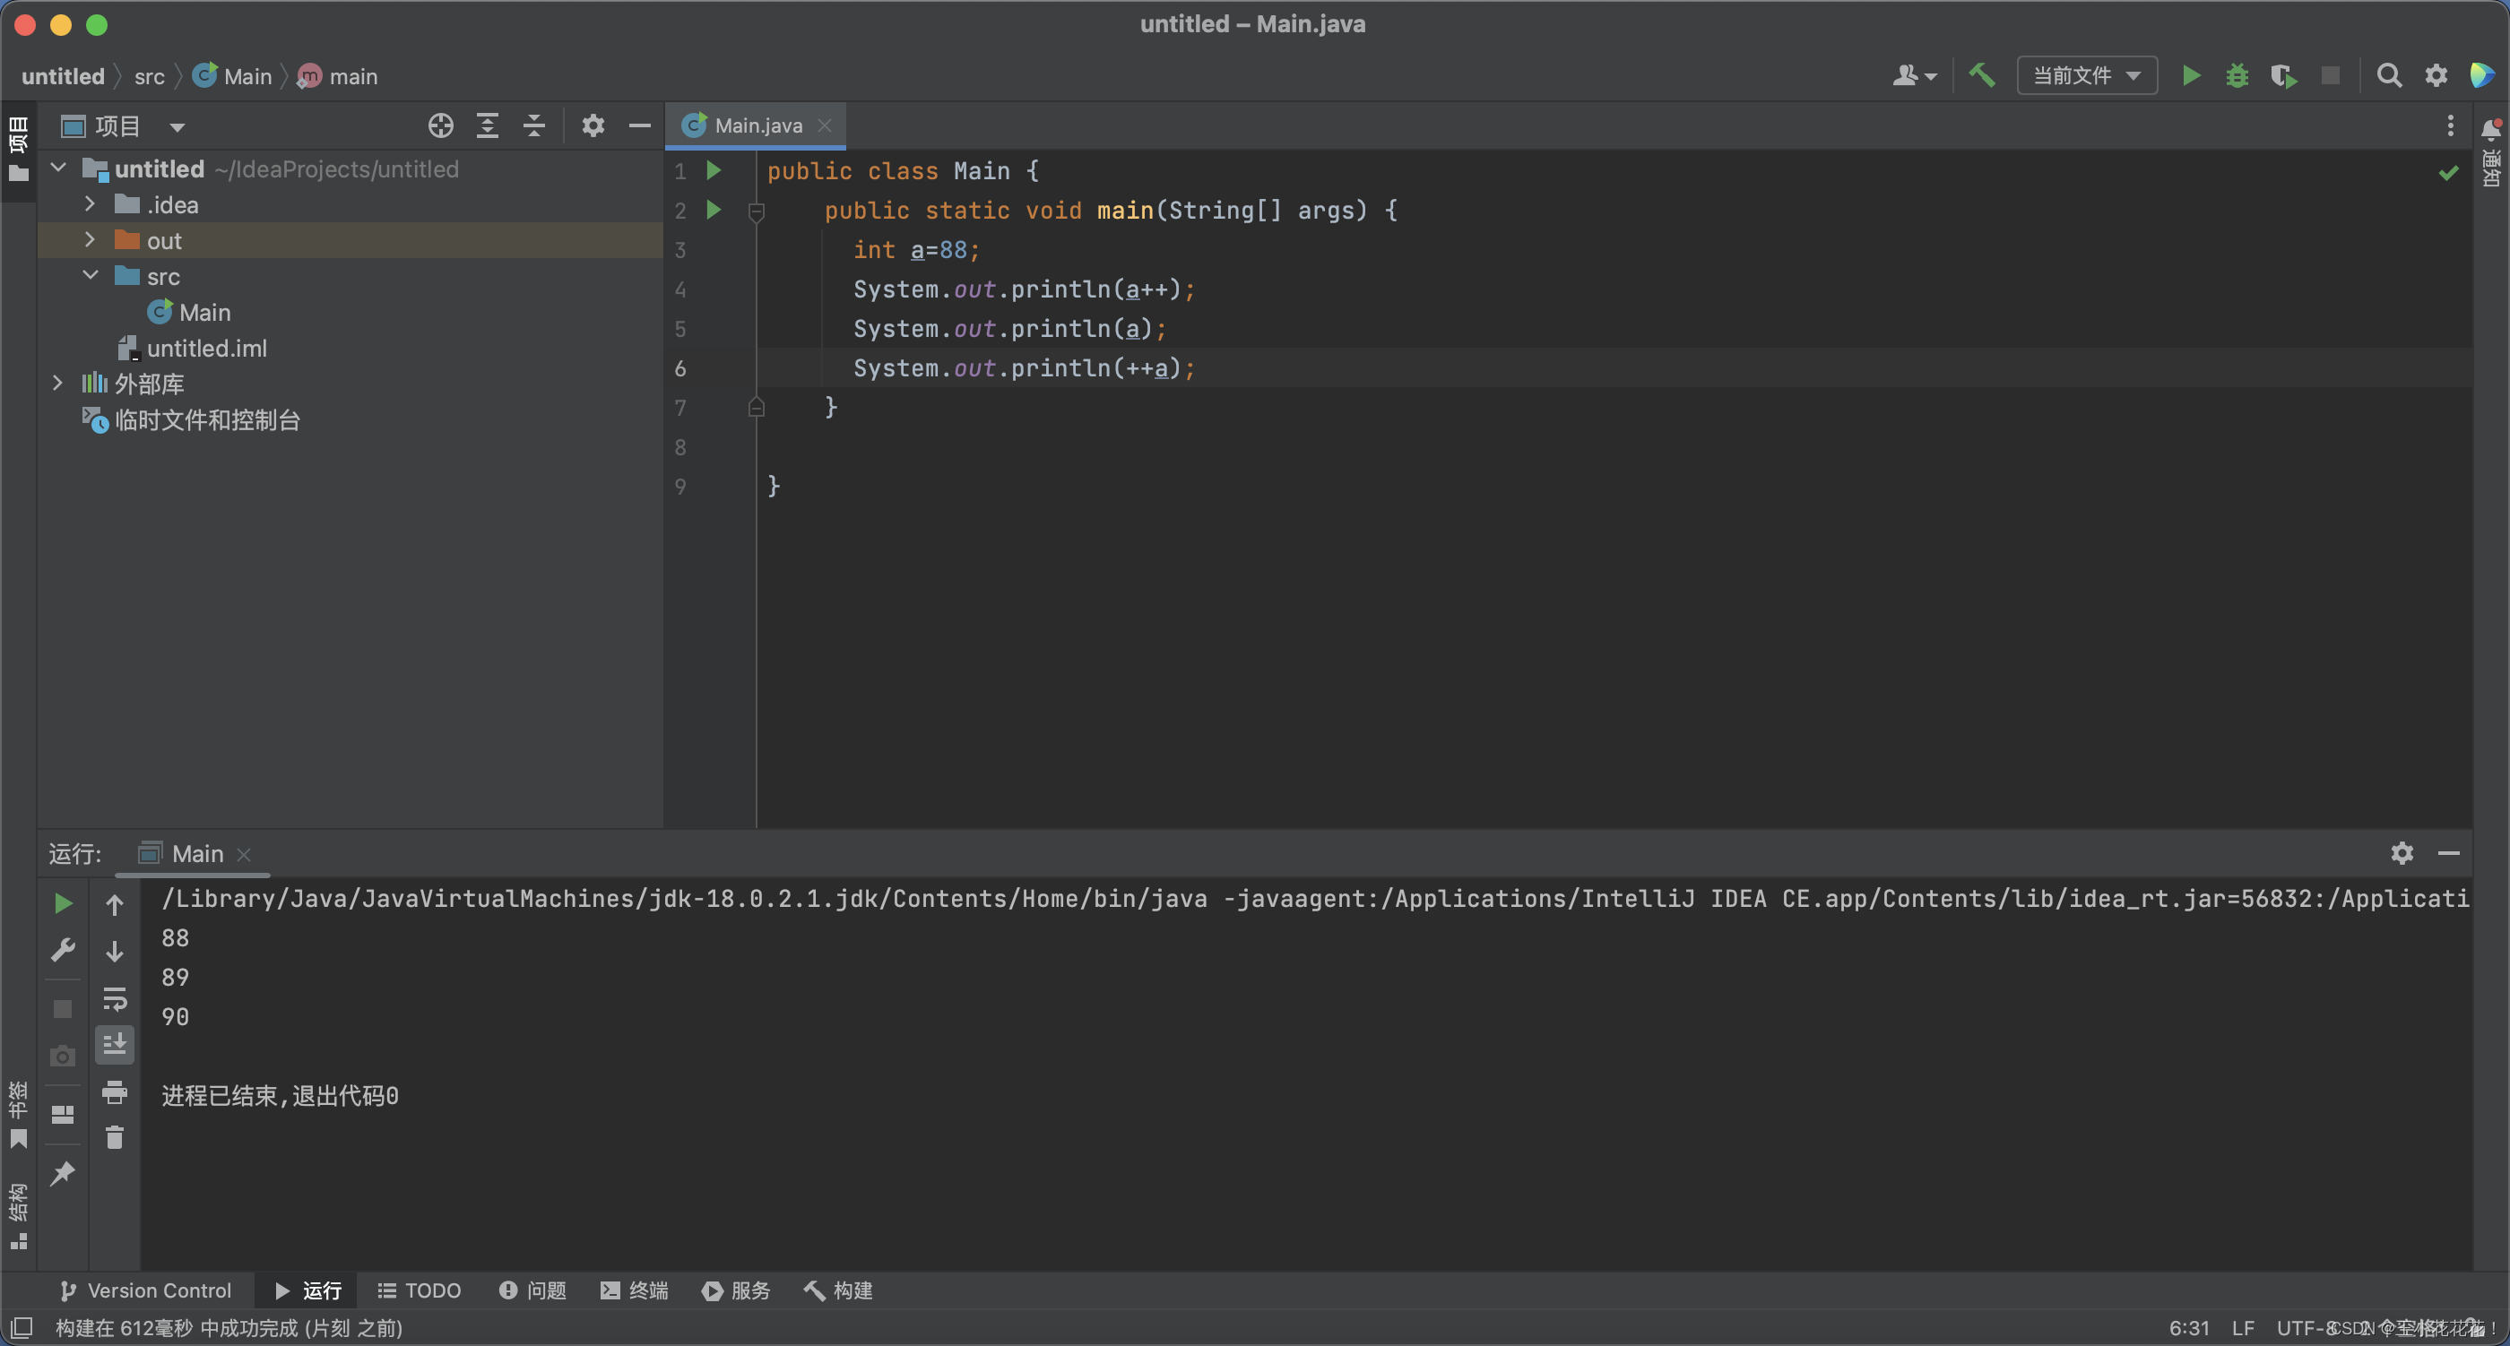Clear console output with trash icon

(x=115, y=1137)
